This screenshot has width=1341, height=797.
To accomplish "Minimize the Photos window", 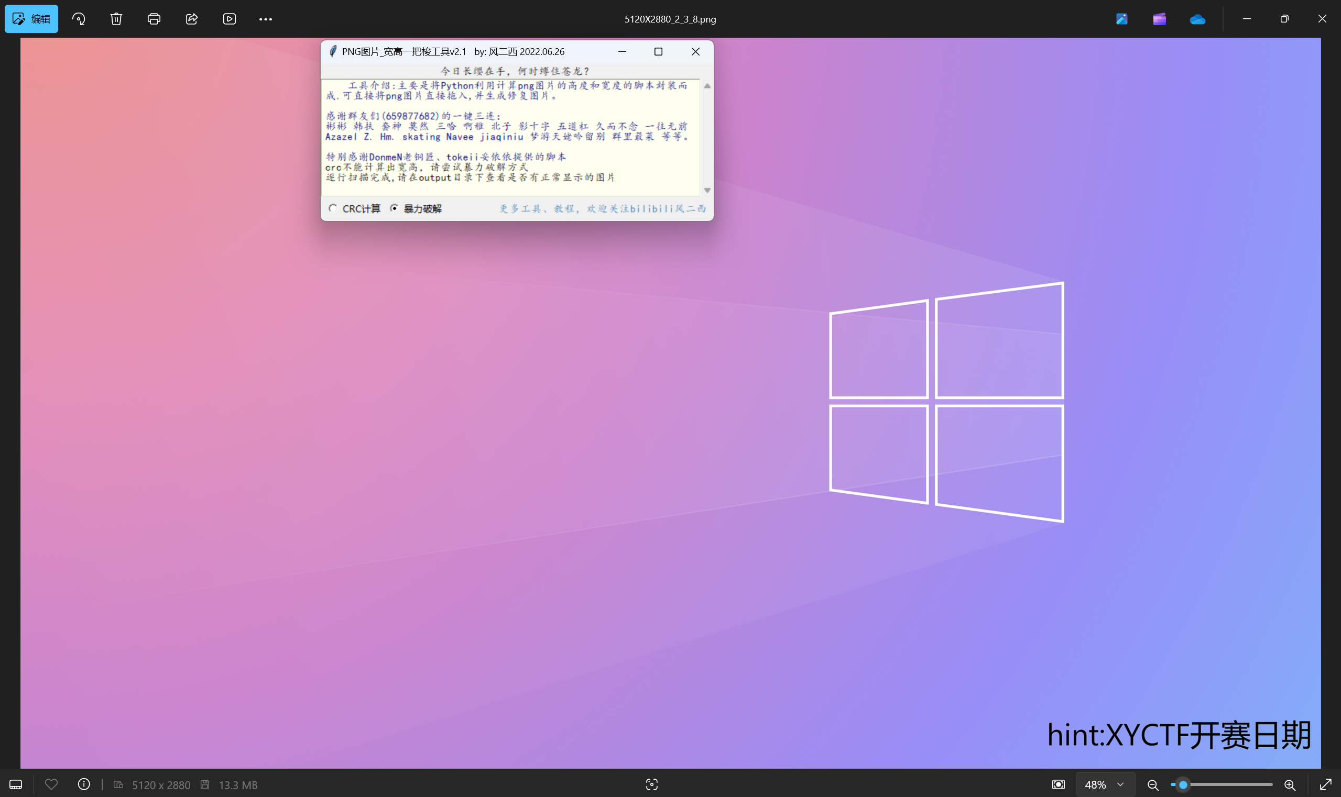I will click(x=1247, y=19).
